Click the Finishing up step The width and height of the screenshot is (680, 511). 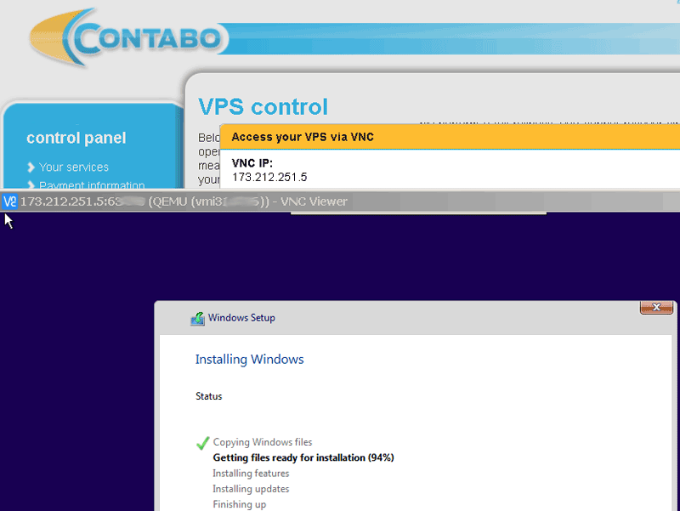239,504
